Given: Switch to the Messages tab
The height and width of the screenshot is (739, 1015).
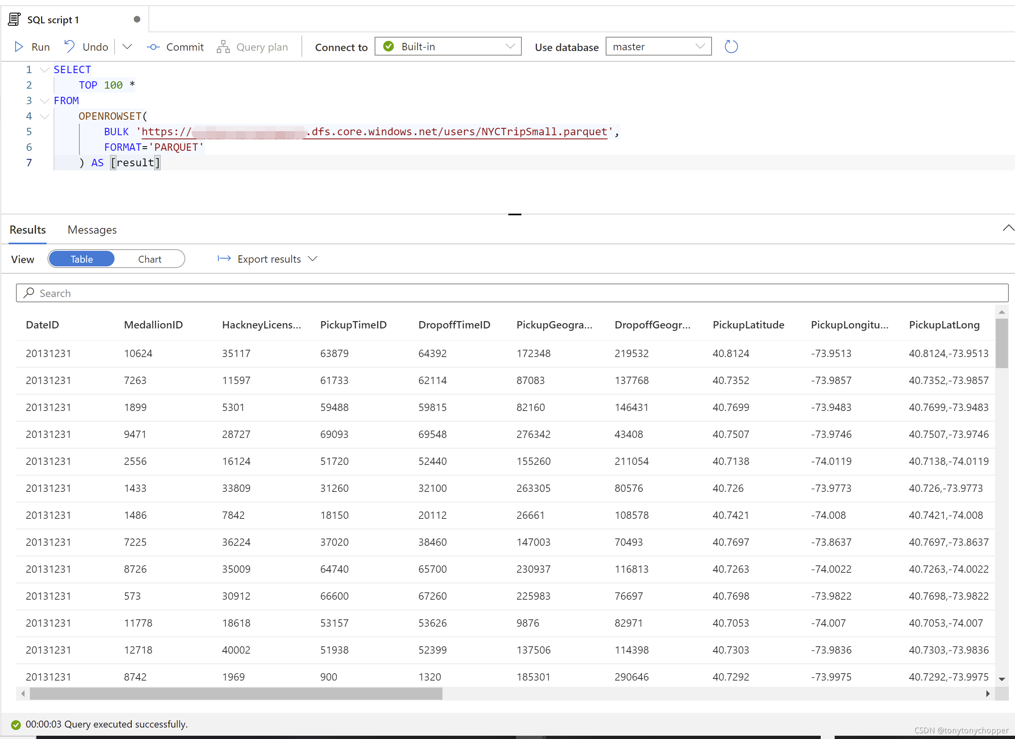Looking at the screenshot, I should (92, 230).
